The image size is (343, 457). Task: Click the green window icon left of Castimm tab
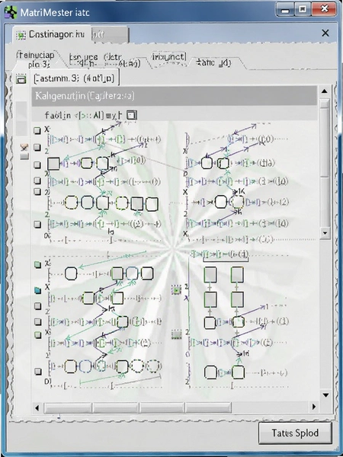pos(21,79)
